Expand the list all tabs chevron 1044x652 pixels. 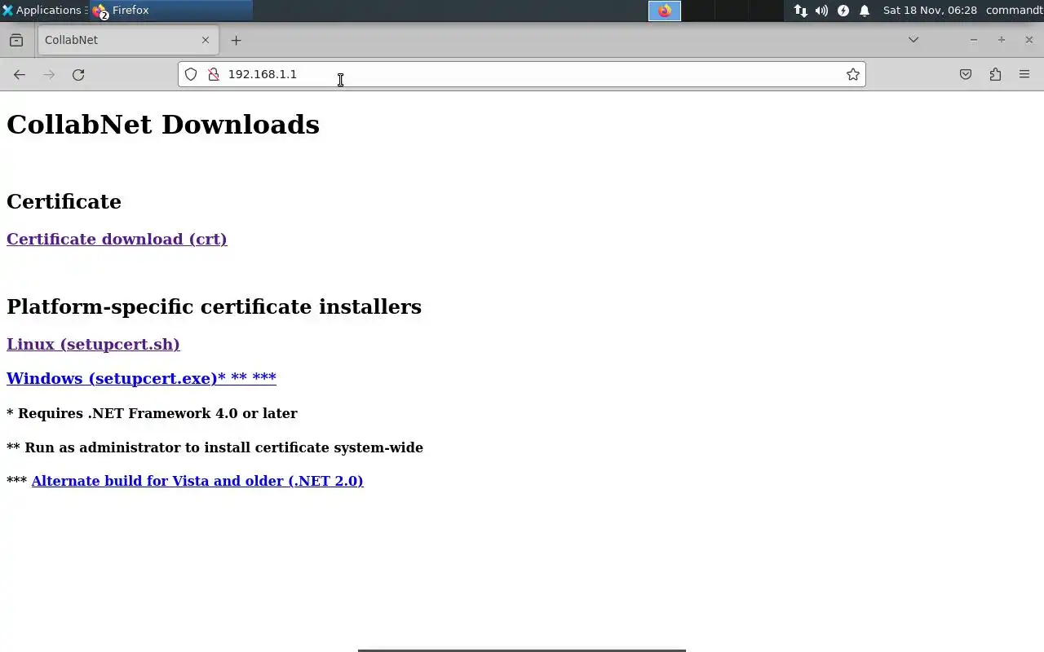(913, 40)
